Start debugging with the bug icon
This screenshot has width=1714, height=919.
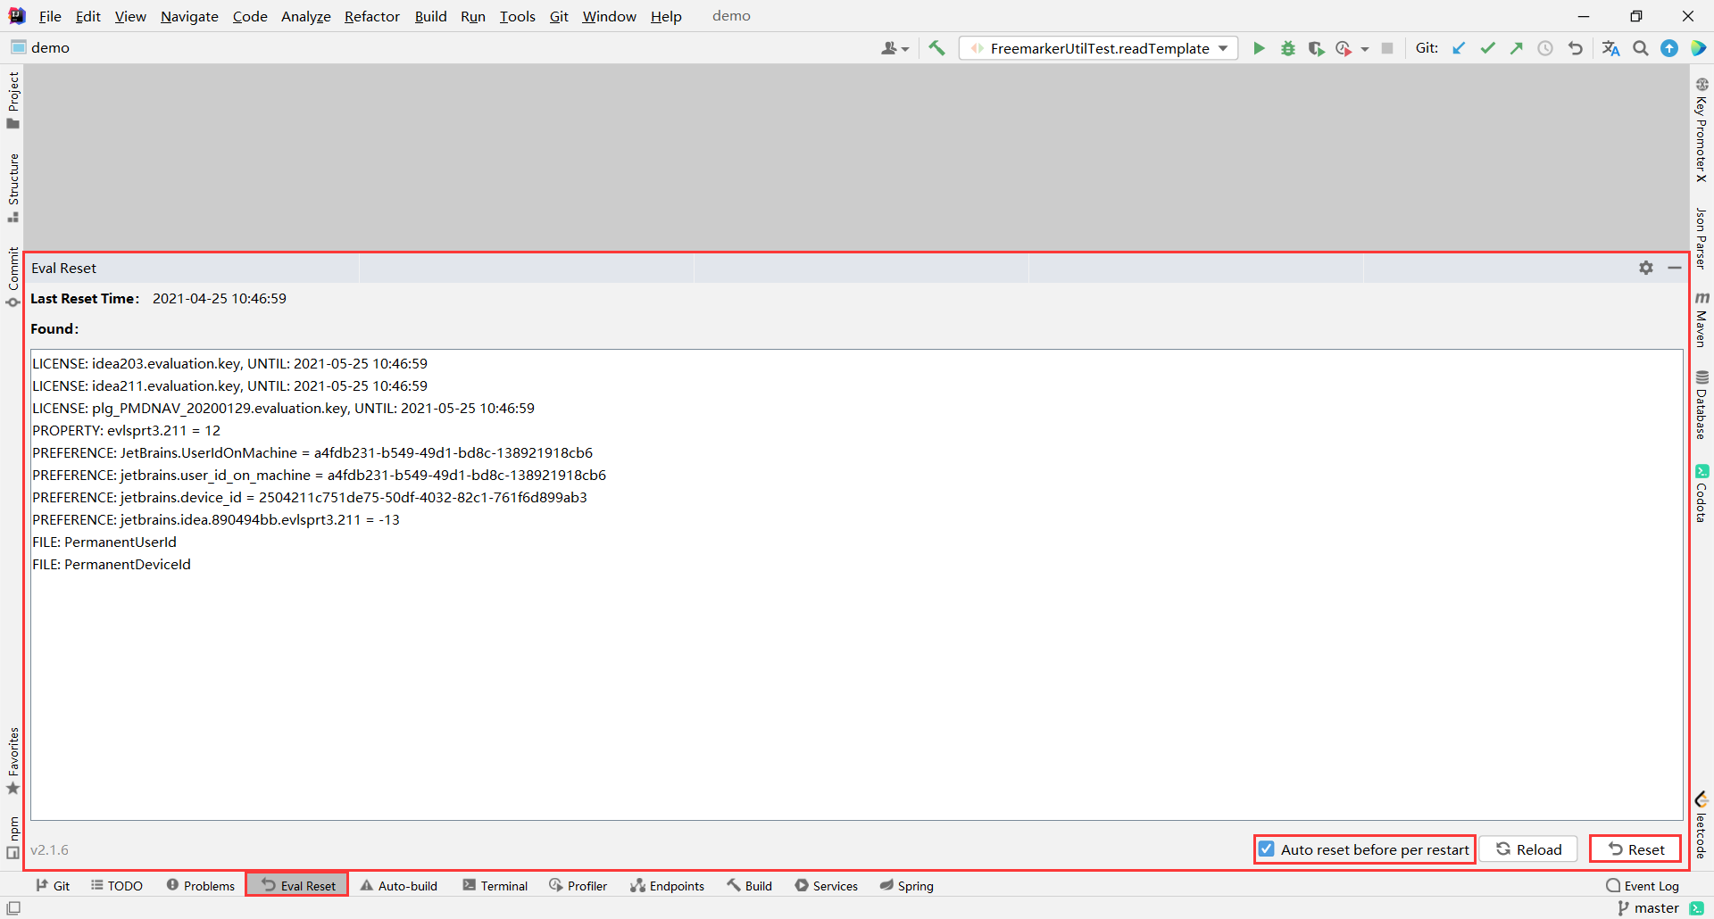pos(1287,48)
